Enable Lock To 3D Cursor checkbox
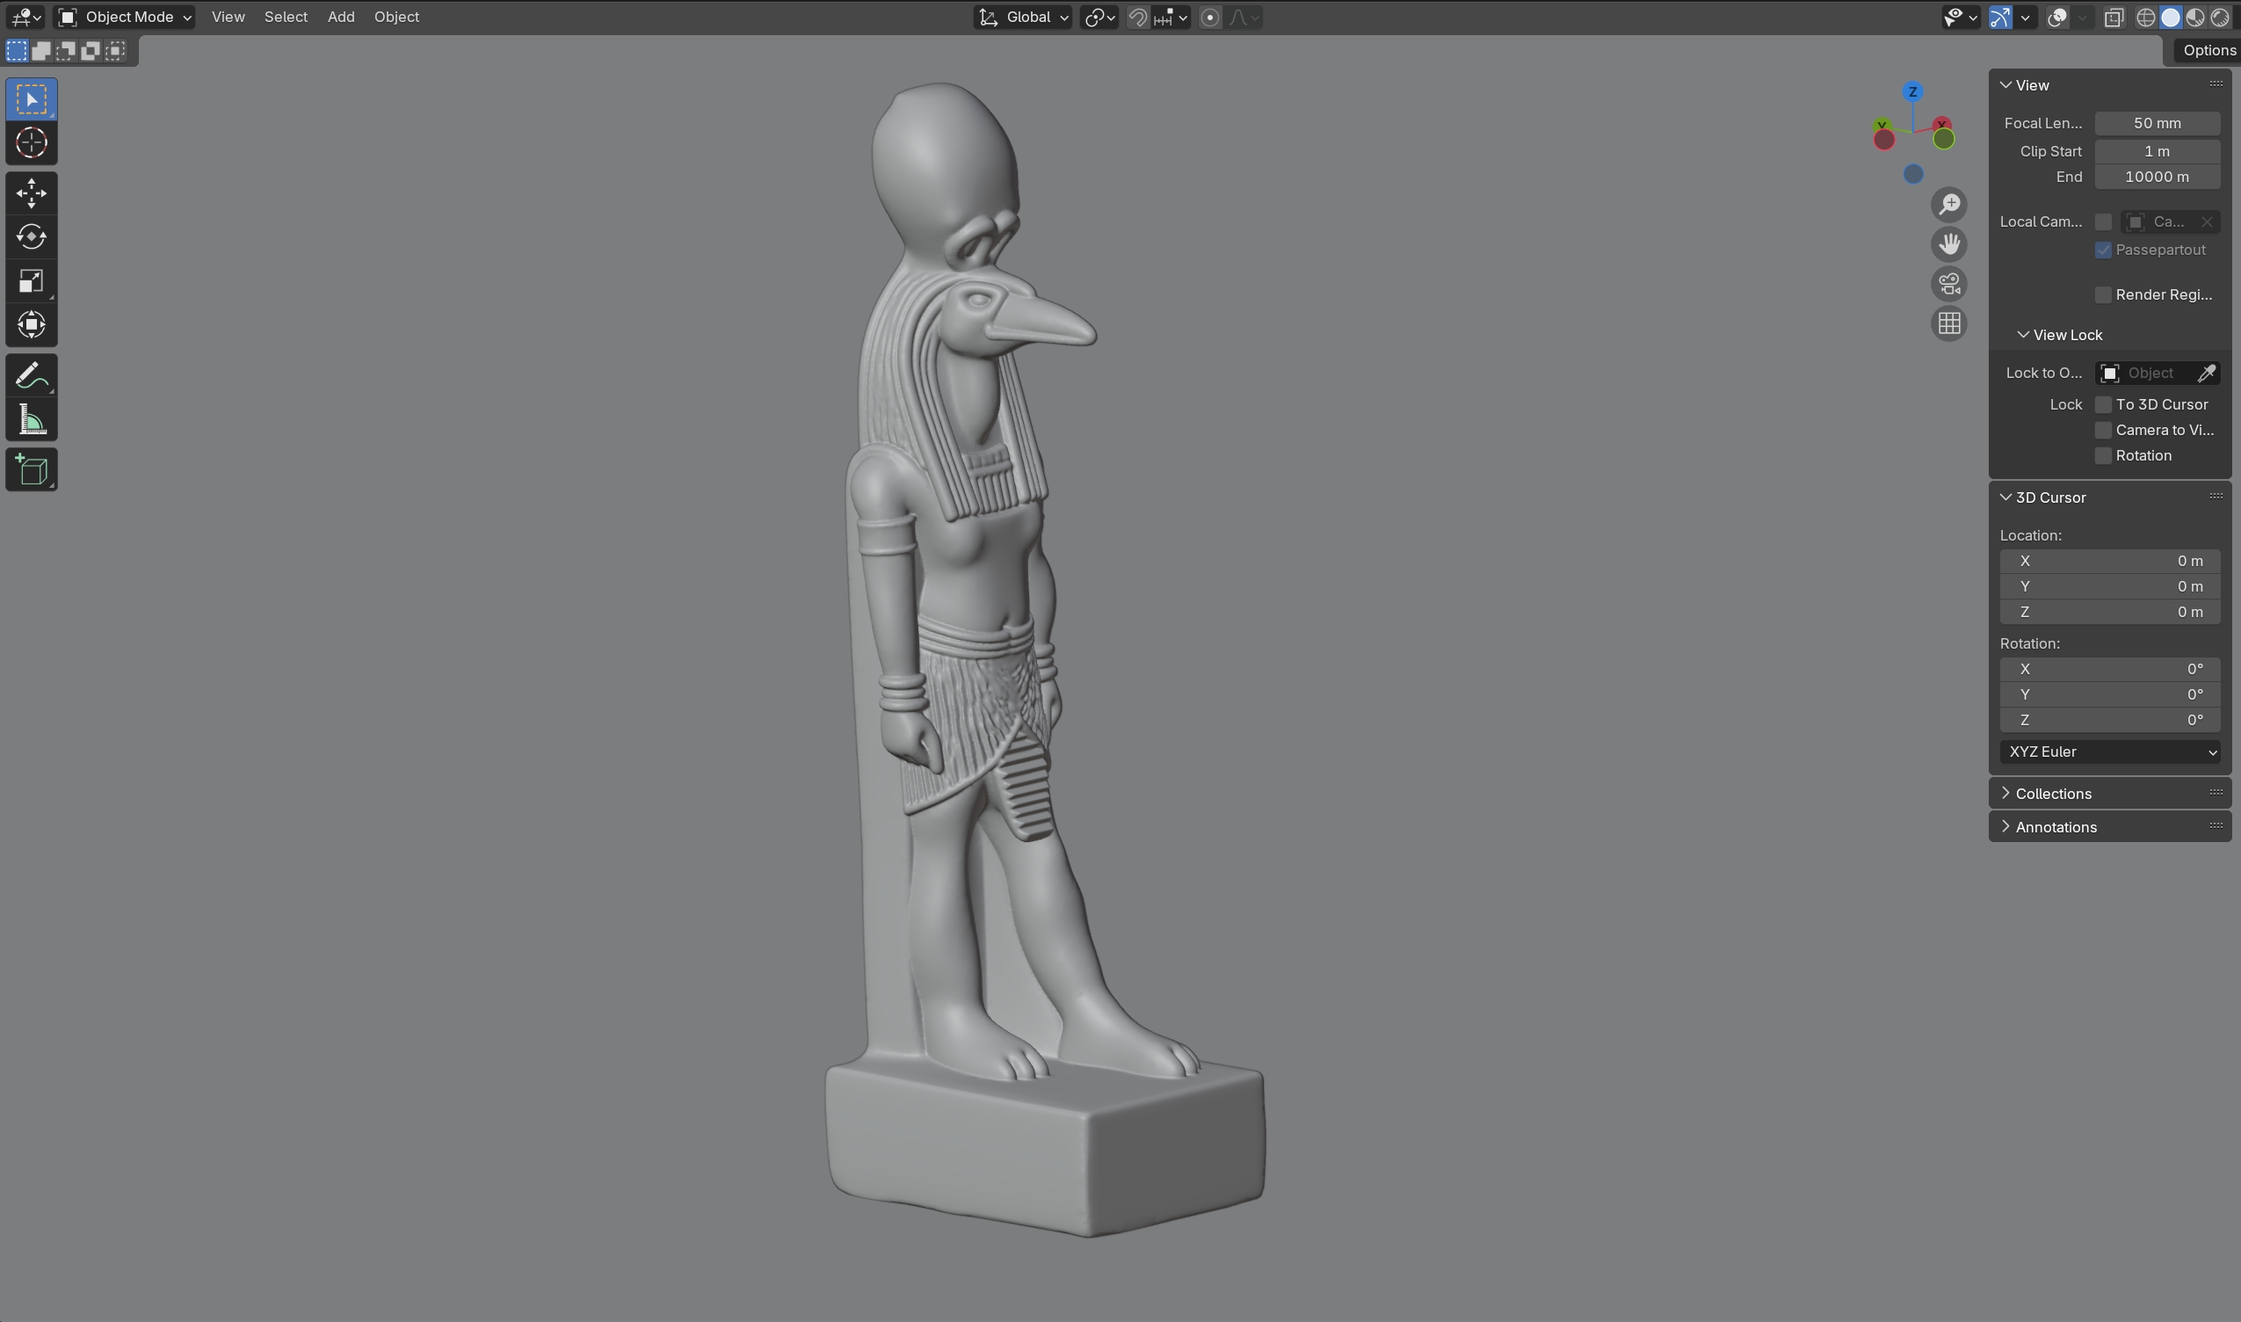 tap(2103, 404)
